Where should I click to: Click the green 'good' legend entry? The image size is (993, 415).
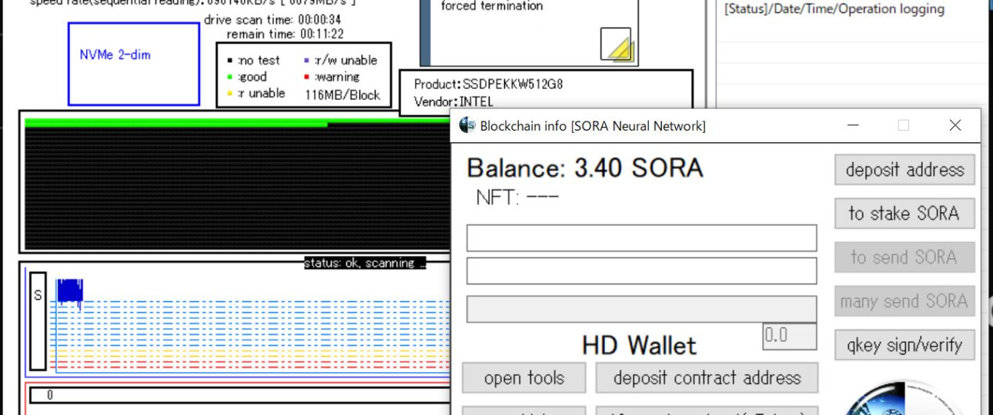247,77
